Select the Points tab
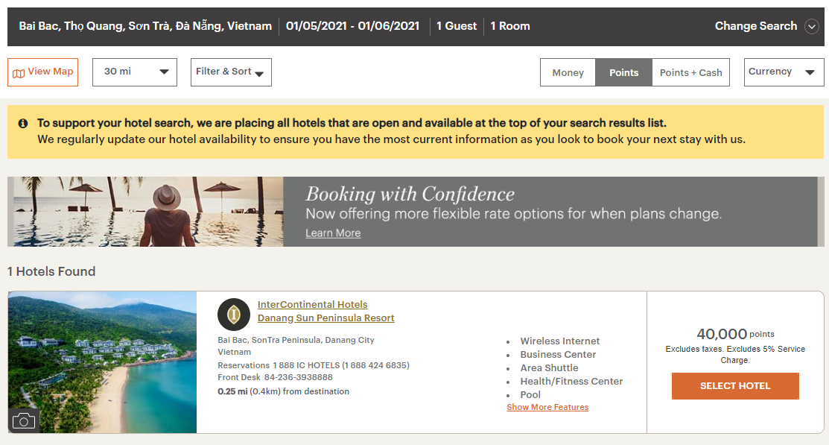 624,72
